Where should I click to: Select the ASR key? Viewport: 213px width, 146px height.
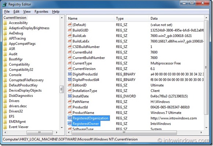point(12,49)
